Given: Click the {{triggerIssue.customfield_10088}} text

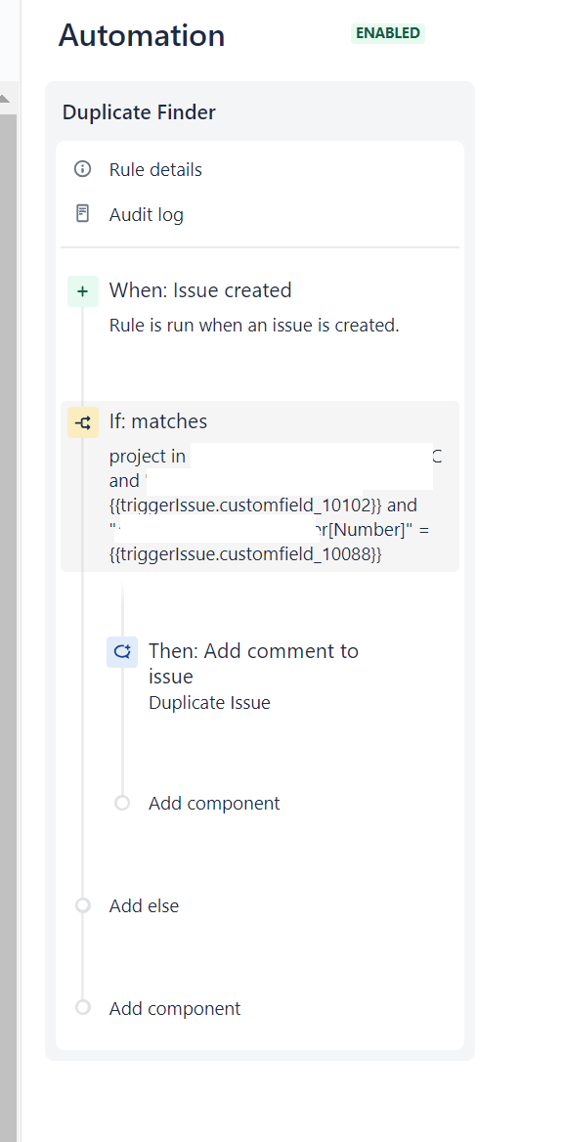Looking at the screenshot, I should click(x=245, y=555).
